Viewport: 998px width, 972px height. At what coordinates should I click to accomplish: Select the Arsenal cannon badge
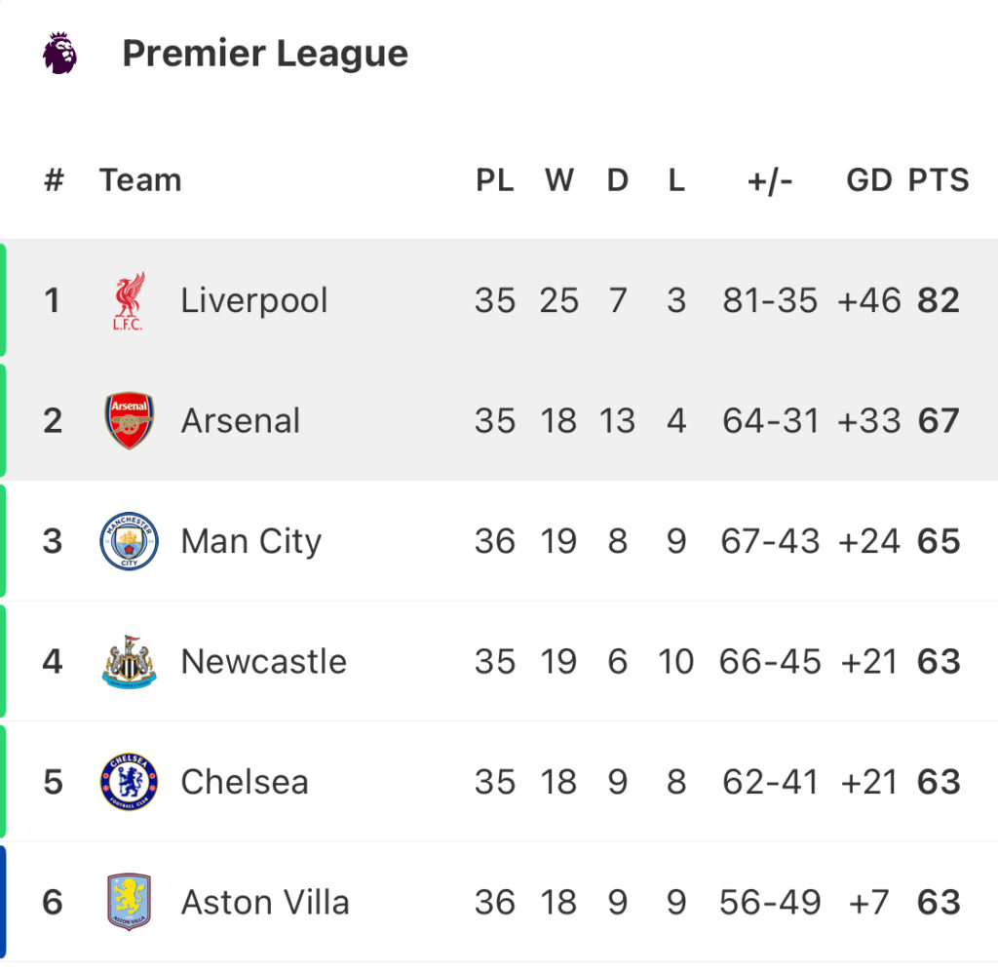click(x=130, y=421)
